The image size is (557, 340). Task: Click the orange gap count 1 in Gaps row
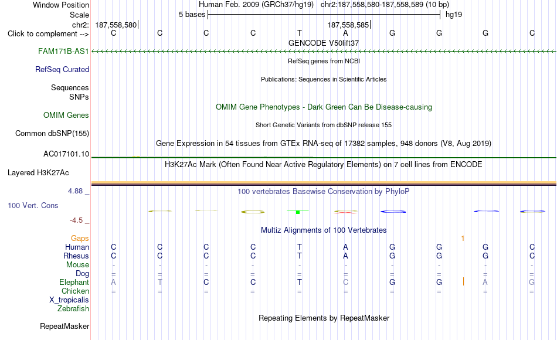463,239
